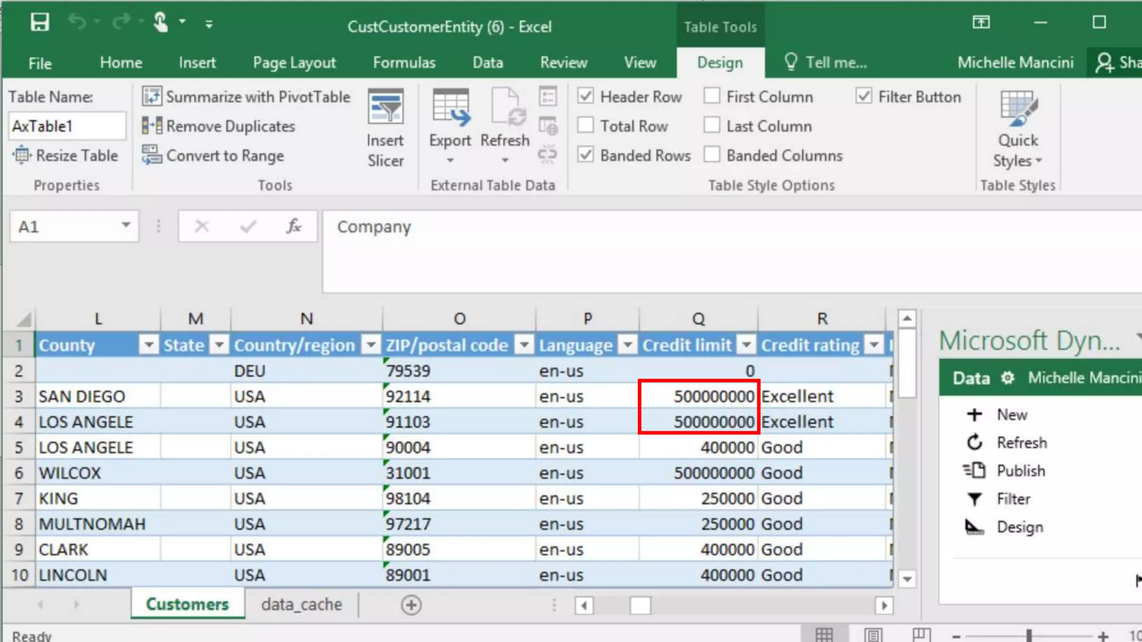The width and height of the screenshot is (1142, 642).
Task: Expand the Name Box dropdown arrow
Action: tap(126, 226)
